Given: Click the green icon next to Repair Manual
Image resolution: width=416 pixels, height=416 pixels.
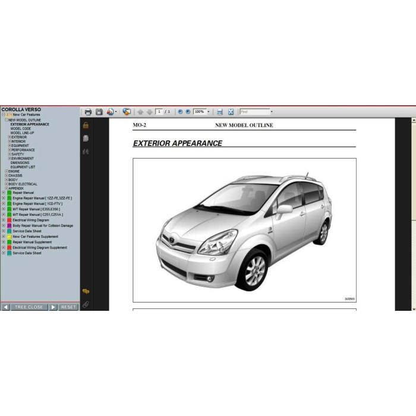Looking at the screenshot, I should tap(10, 193).
